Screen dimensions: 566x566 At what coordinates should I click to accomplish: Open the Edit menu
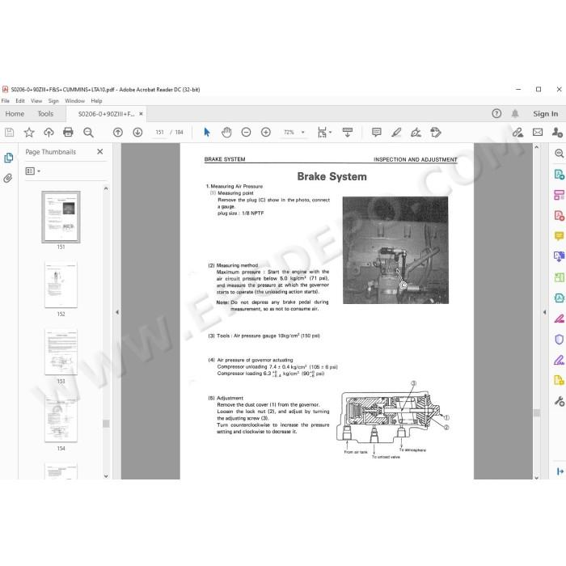click(20, 101)
